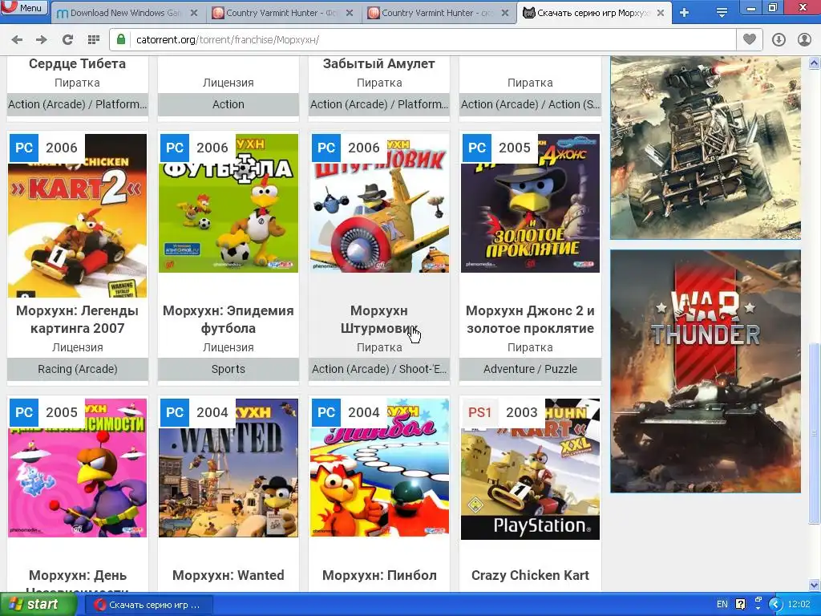Image resolution: width=821 pixels, height=616 pixels.
Task: Click the 2004 year label on Wanted card
Action: (212, 412)
